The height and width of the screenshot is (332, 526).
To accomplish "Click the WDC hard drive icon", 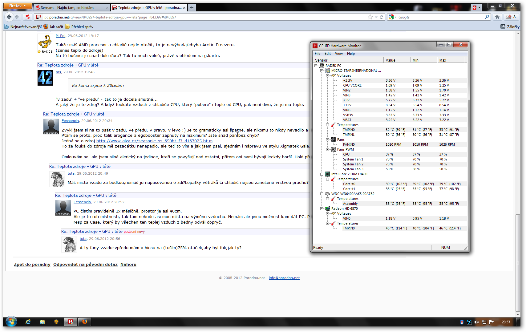I will point(327,194).
